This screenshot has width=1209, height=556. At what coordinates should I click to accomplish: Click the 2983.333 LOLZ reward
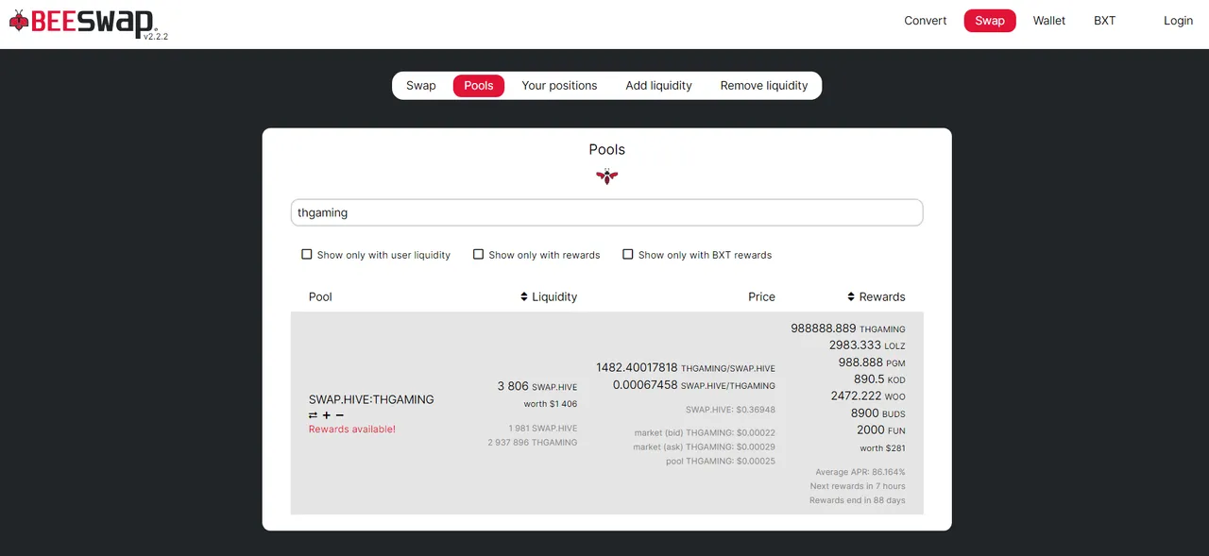[867, 345]
